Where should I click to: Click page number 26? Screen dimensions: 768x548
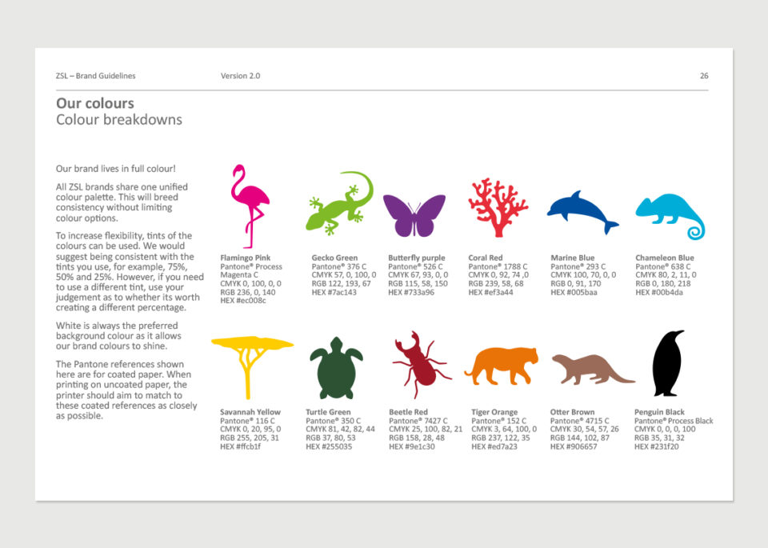pyautogui.click(x=704, y=76)
